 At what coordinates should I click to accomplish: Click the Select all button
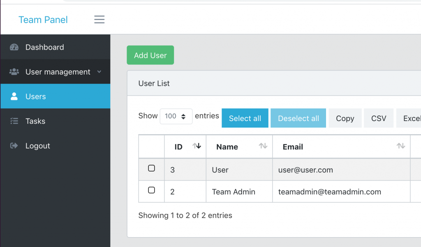click(x=245, y=118)
